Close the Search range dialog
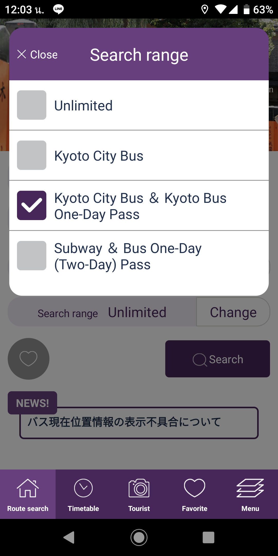The height and width of the screenshot is (556, 278). [x=38, y=55]
